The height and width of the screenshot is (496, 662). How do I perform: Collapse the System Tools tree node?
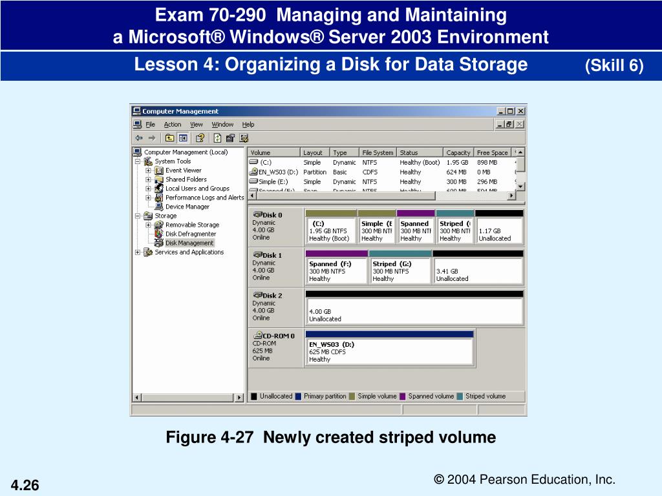point(138,161)
